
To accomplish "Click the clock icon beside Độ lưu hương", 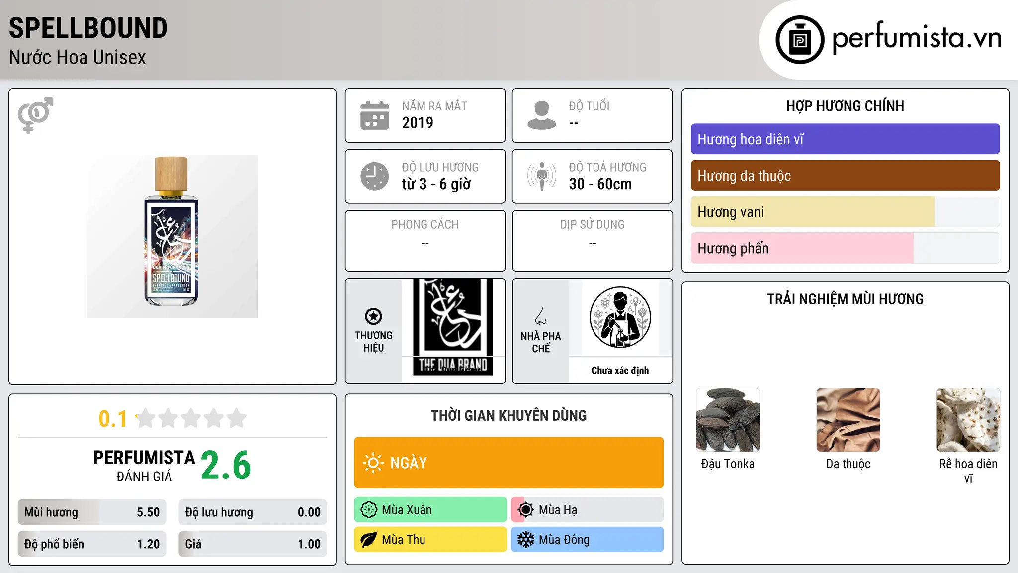I will coord(375,176).
